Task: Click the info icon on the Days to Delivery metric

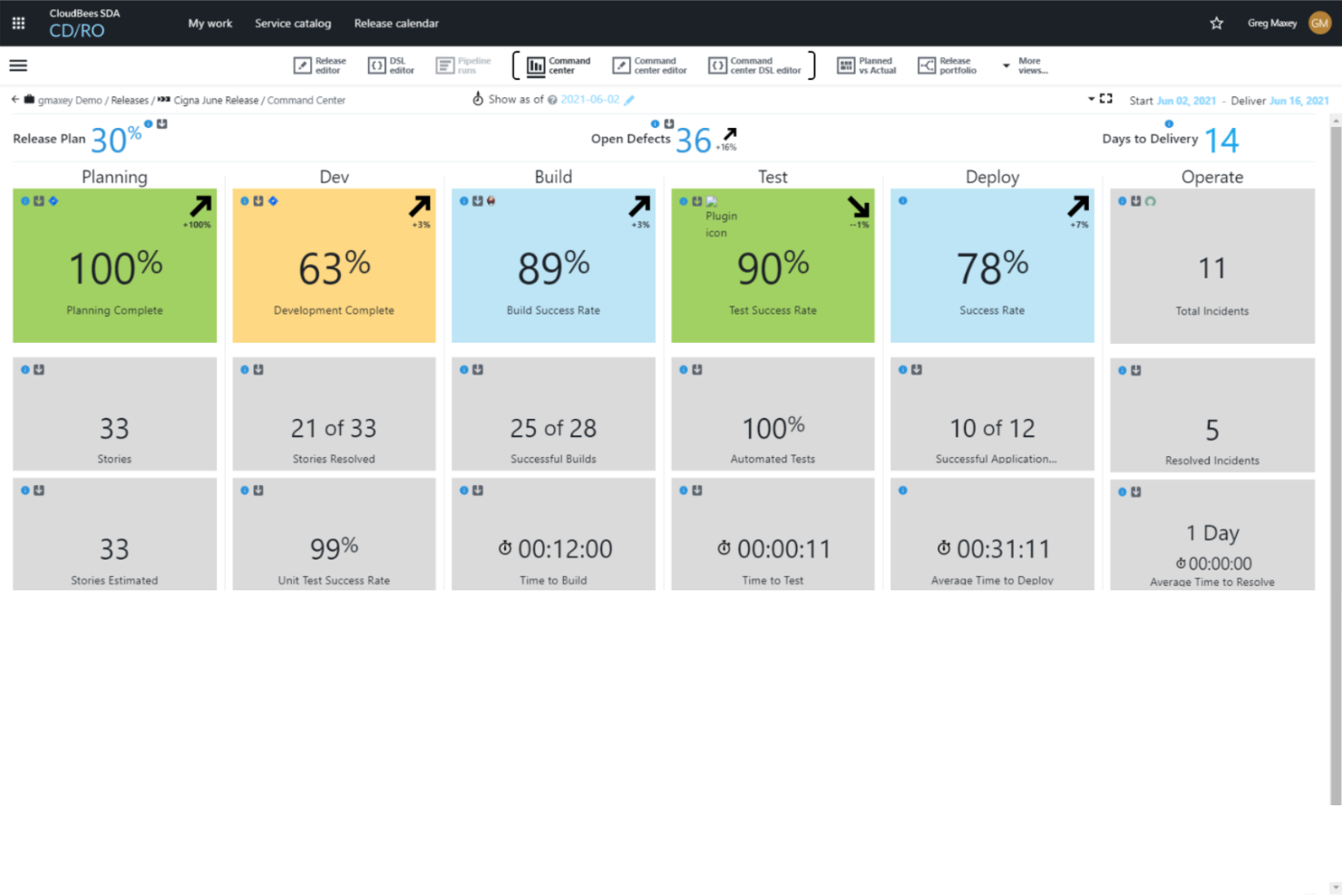Action: click(x=1170, y=124)
